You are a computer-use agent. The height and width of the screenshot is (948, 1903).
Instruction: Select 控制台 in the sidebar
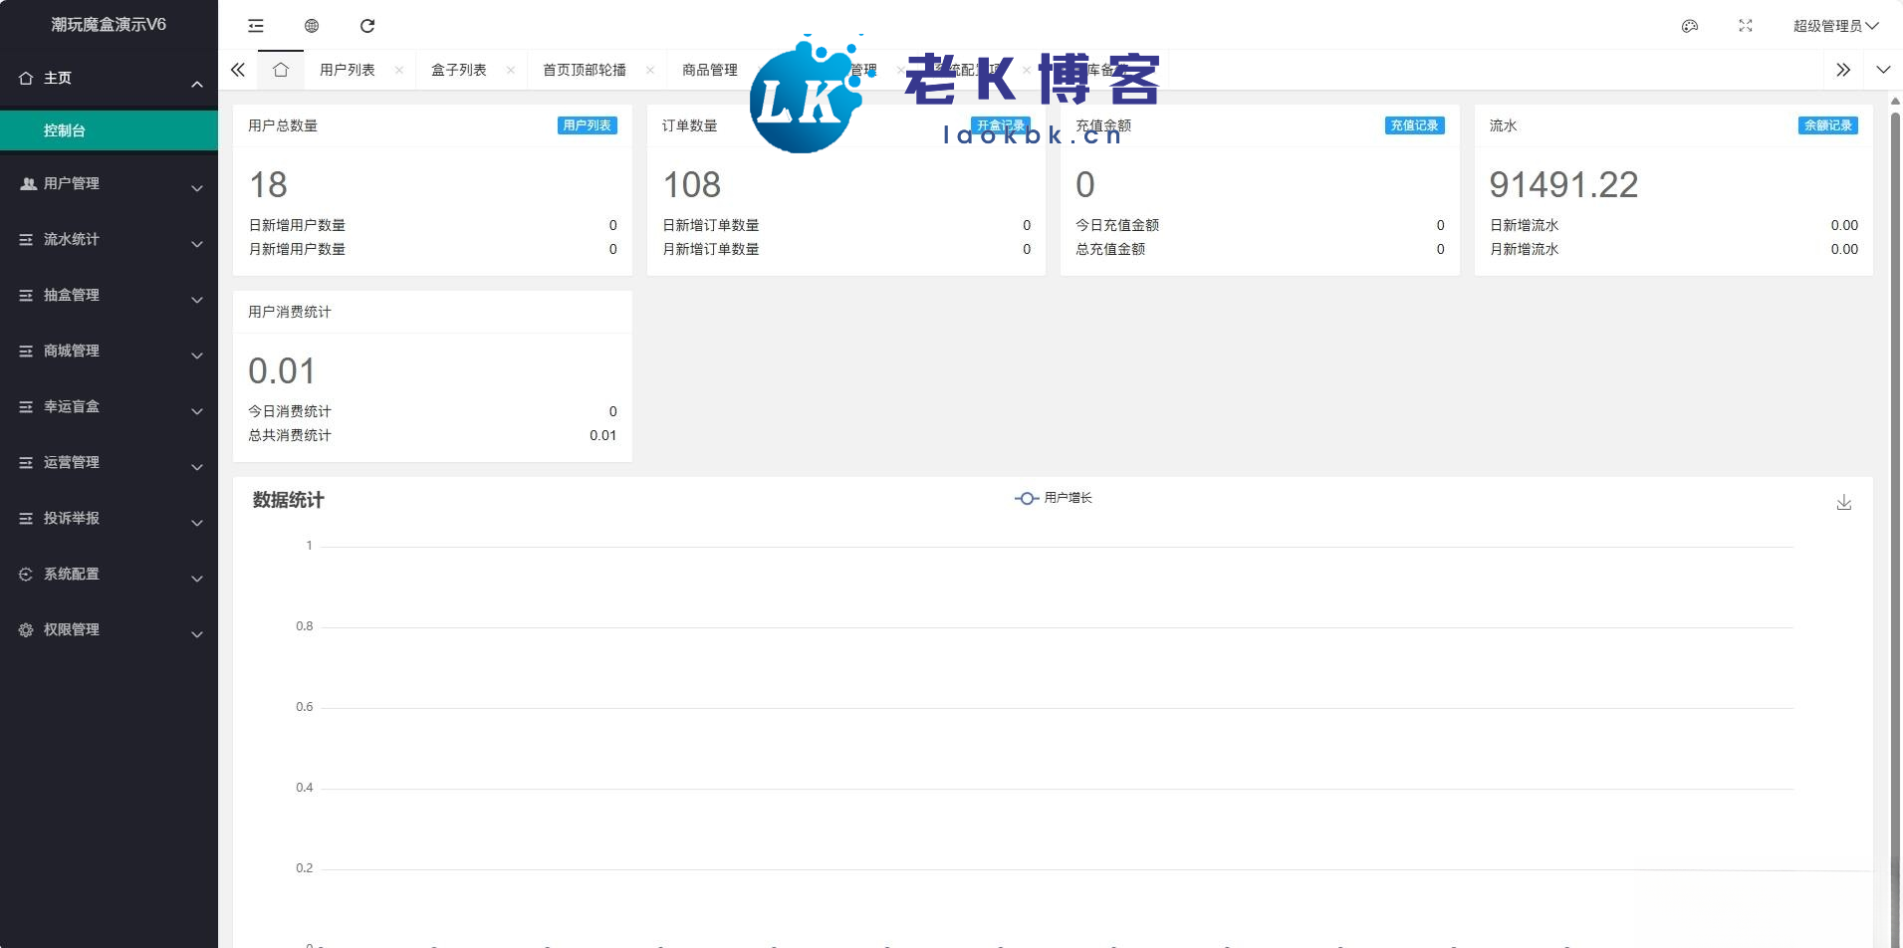point(109,130)
